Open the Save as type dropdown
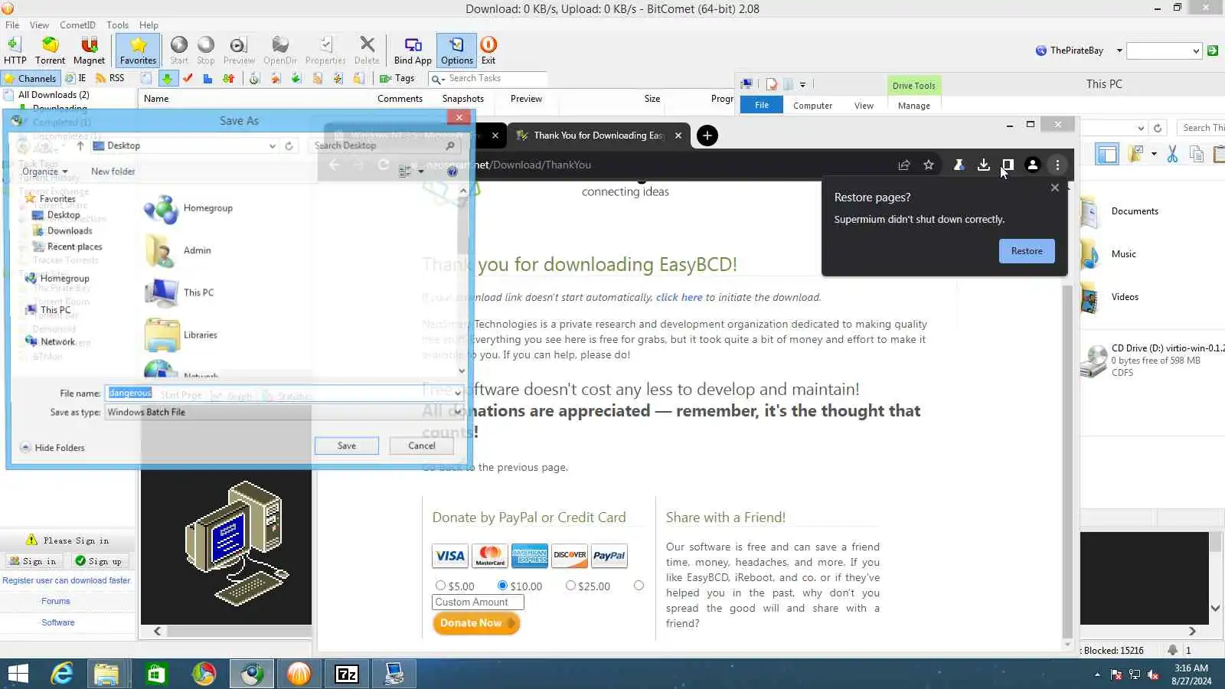This screenshot has width=1225, height=689. [458, 412]
